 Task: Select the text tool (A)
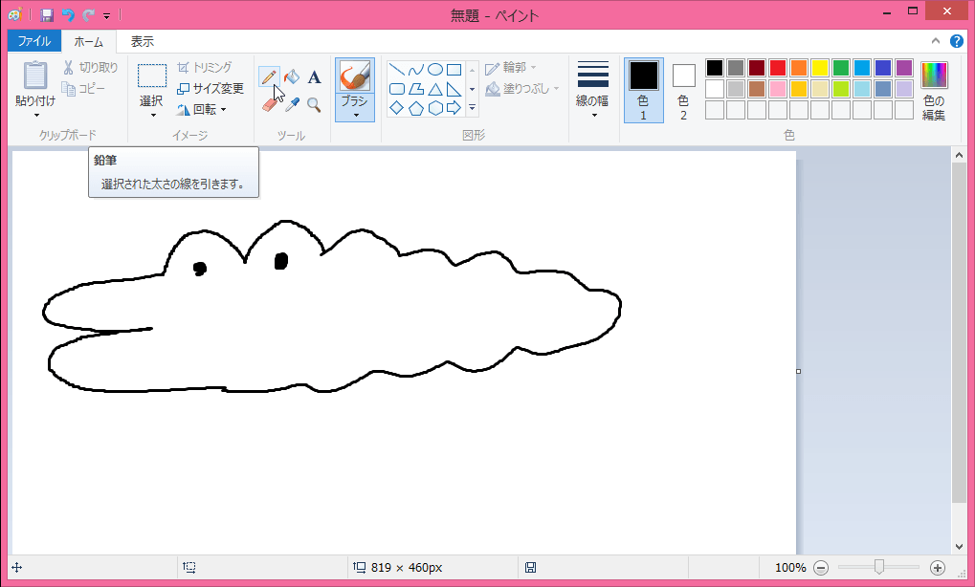click(315, 77)
